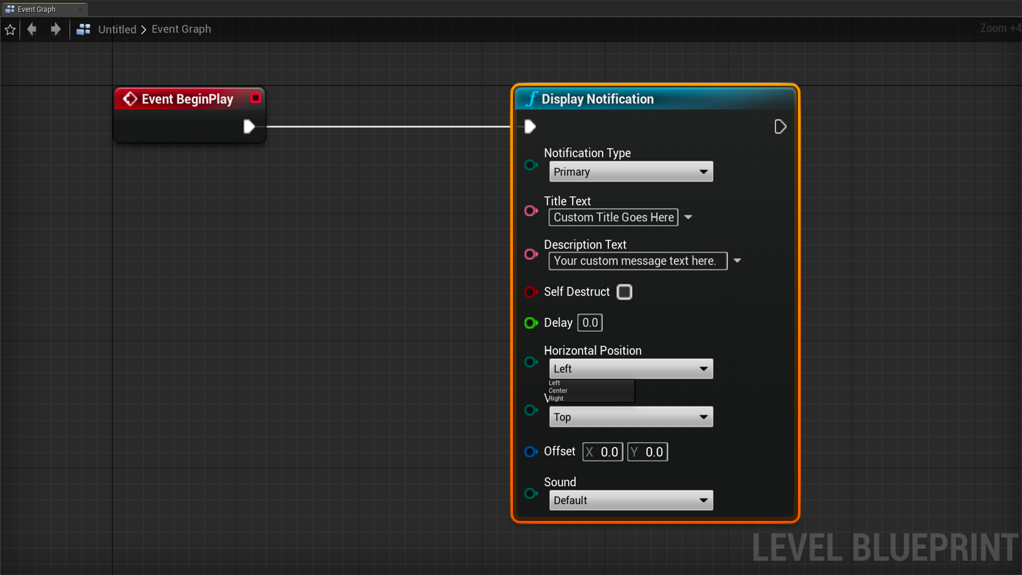Click the Display Notification input exec pin
1022x575 pixels.
coord(530,127)
